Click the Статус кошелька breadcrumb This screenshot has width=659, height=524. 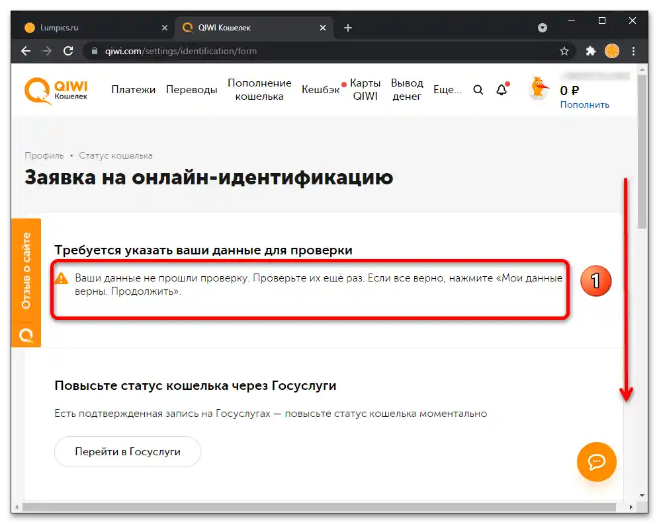tap(116, 155)
